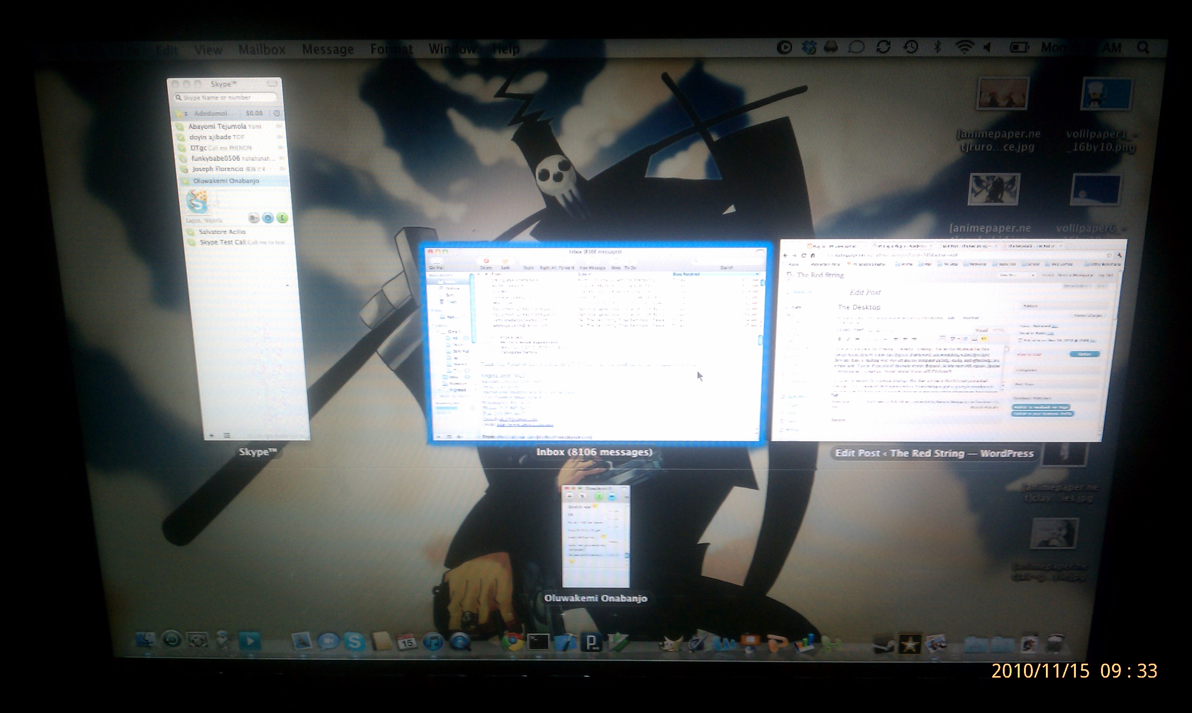
Task: Select the Oluwakemi Onabanjo chat window
Action: [x=596, y=536]
